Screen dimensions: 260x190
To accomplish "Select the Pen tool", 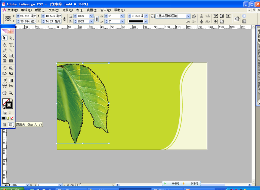I will point(5,45).
